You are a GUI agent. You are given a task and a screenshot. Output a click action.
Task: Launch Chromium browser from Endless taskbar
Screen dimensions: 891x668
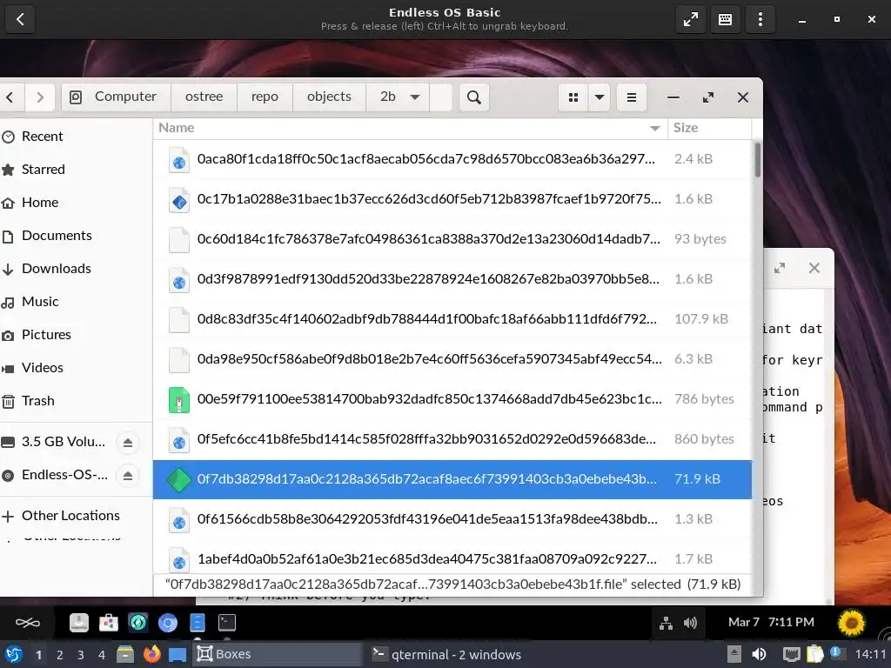pos(168,623)
